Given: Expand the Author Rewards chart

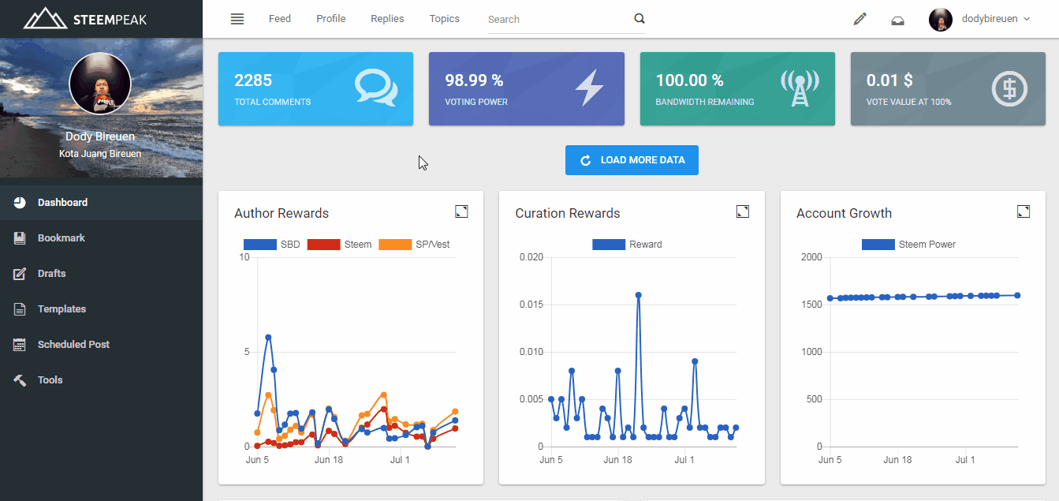Looking at the screenshot, I should click(461, 211).
